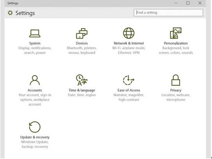Open Devices printer and monitor icon
212x159 pixels.
[x=82, y=34]
